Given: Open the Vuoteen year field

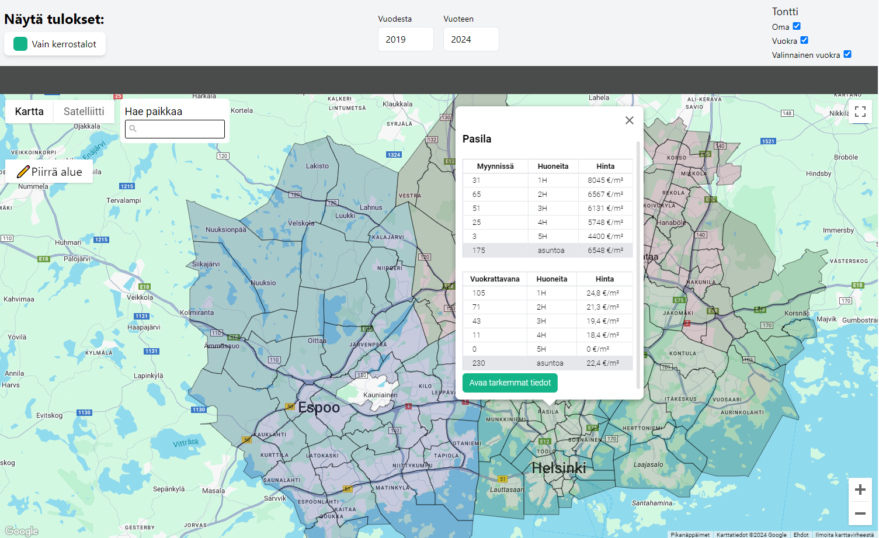Looking at the screenshot, I should click(471, 39).
